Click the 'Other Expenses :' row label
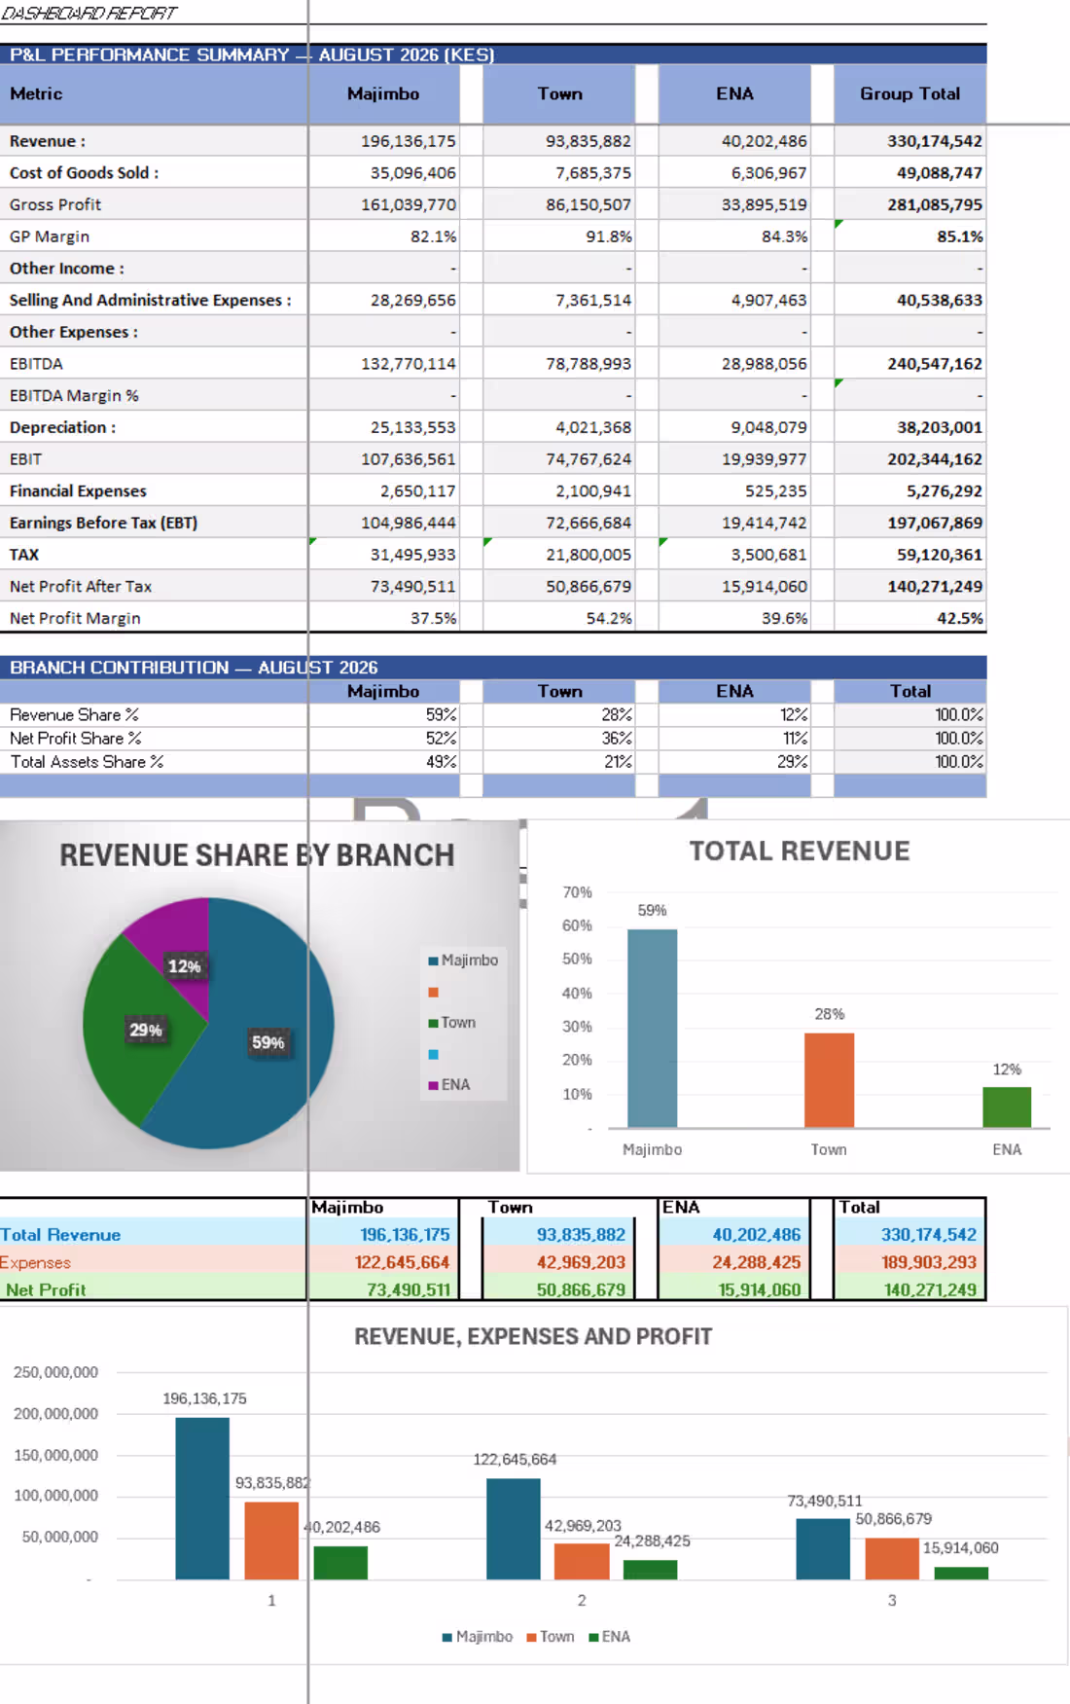Viewport: 1070px width, 1704px height. pos(73,332)
